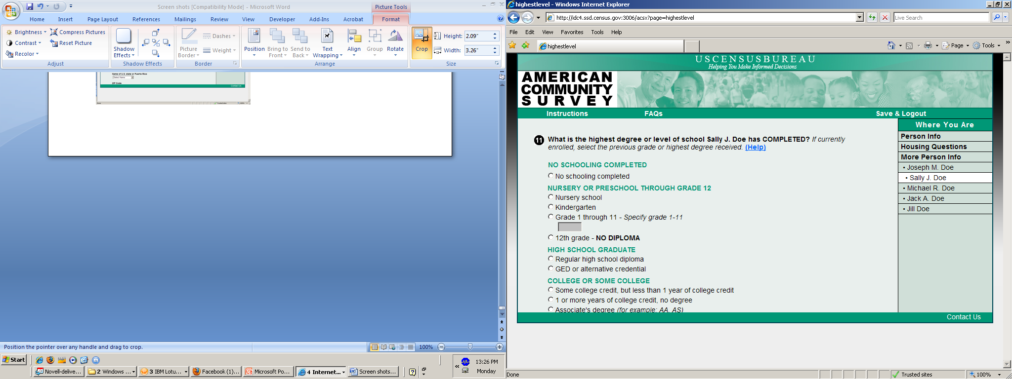
Task: Open Favorites menu in Internet Explorer
Action: pos(572,32)
